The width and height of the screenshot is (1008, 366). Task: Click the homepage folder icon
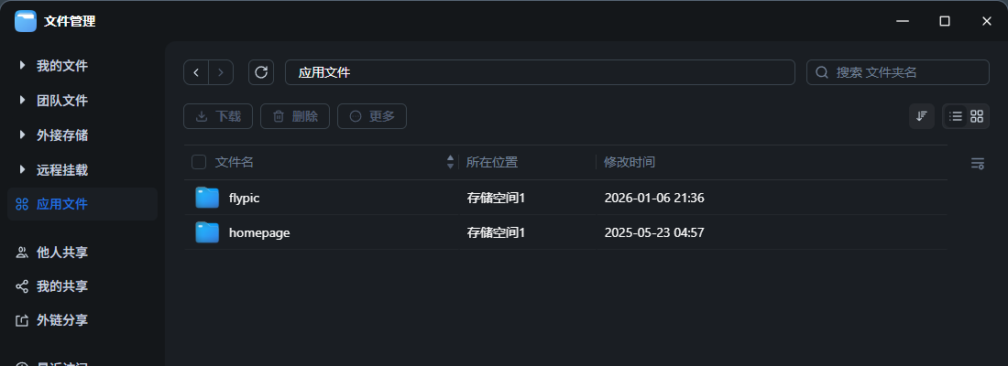[207, 232]
